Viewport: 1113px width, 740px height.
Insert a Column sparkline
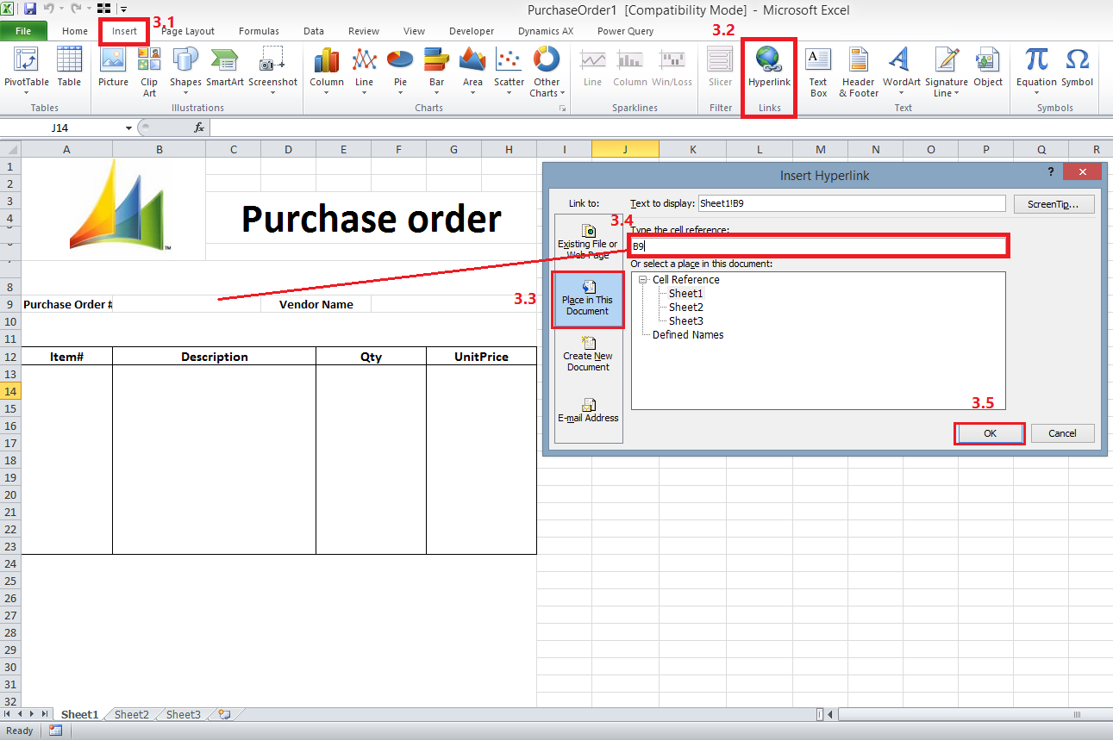click(x=629, y=69)
